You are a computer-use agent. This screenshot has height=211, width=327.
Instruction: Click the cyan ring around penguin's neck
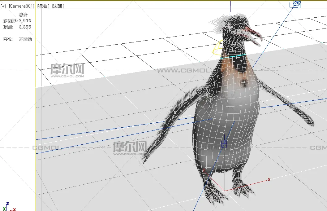[x=234, y=56]
